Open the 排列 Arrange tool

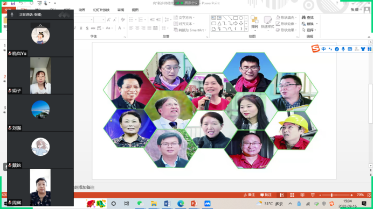tap(254, 23)
